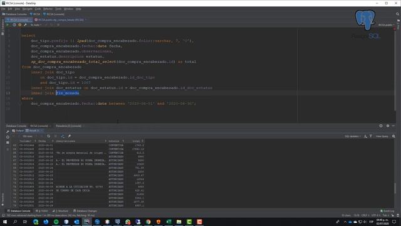Run the query with the green Execute icon
Viewport: 401px width, 226px height.
[8, 25]
